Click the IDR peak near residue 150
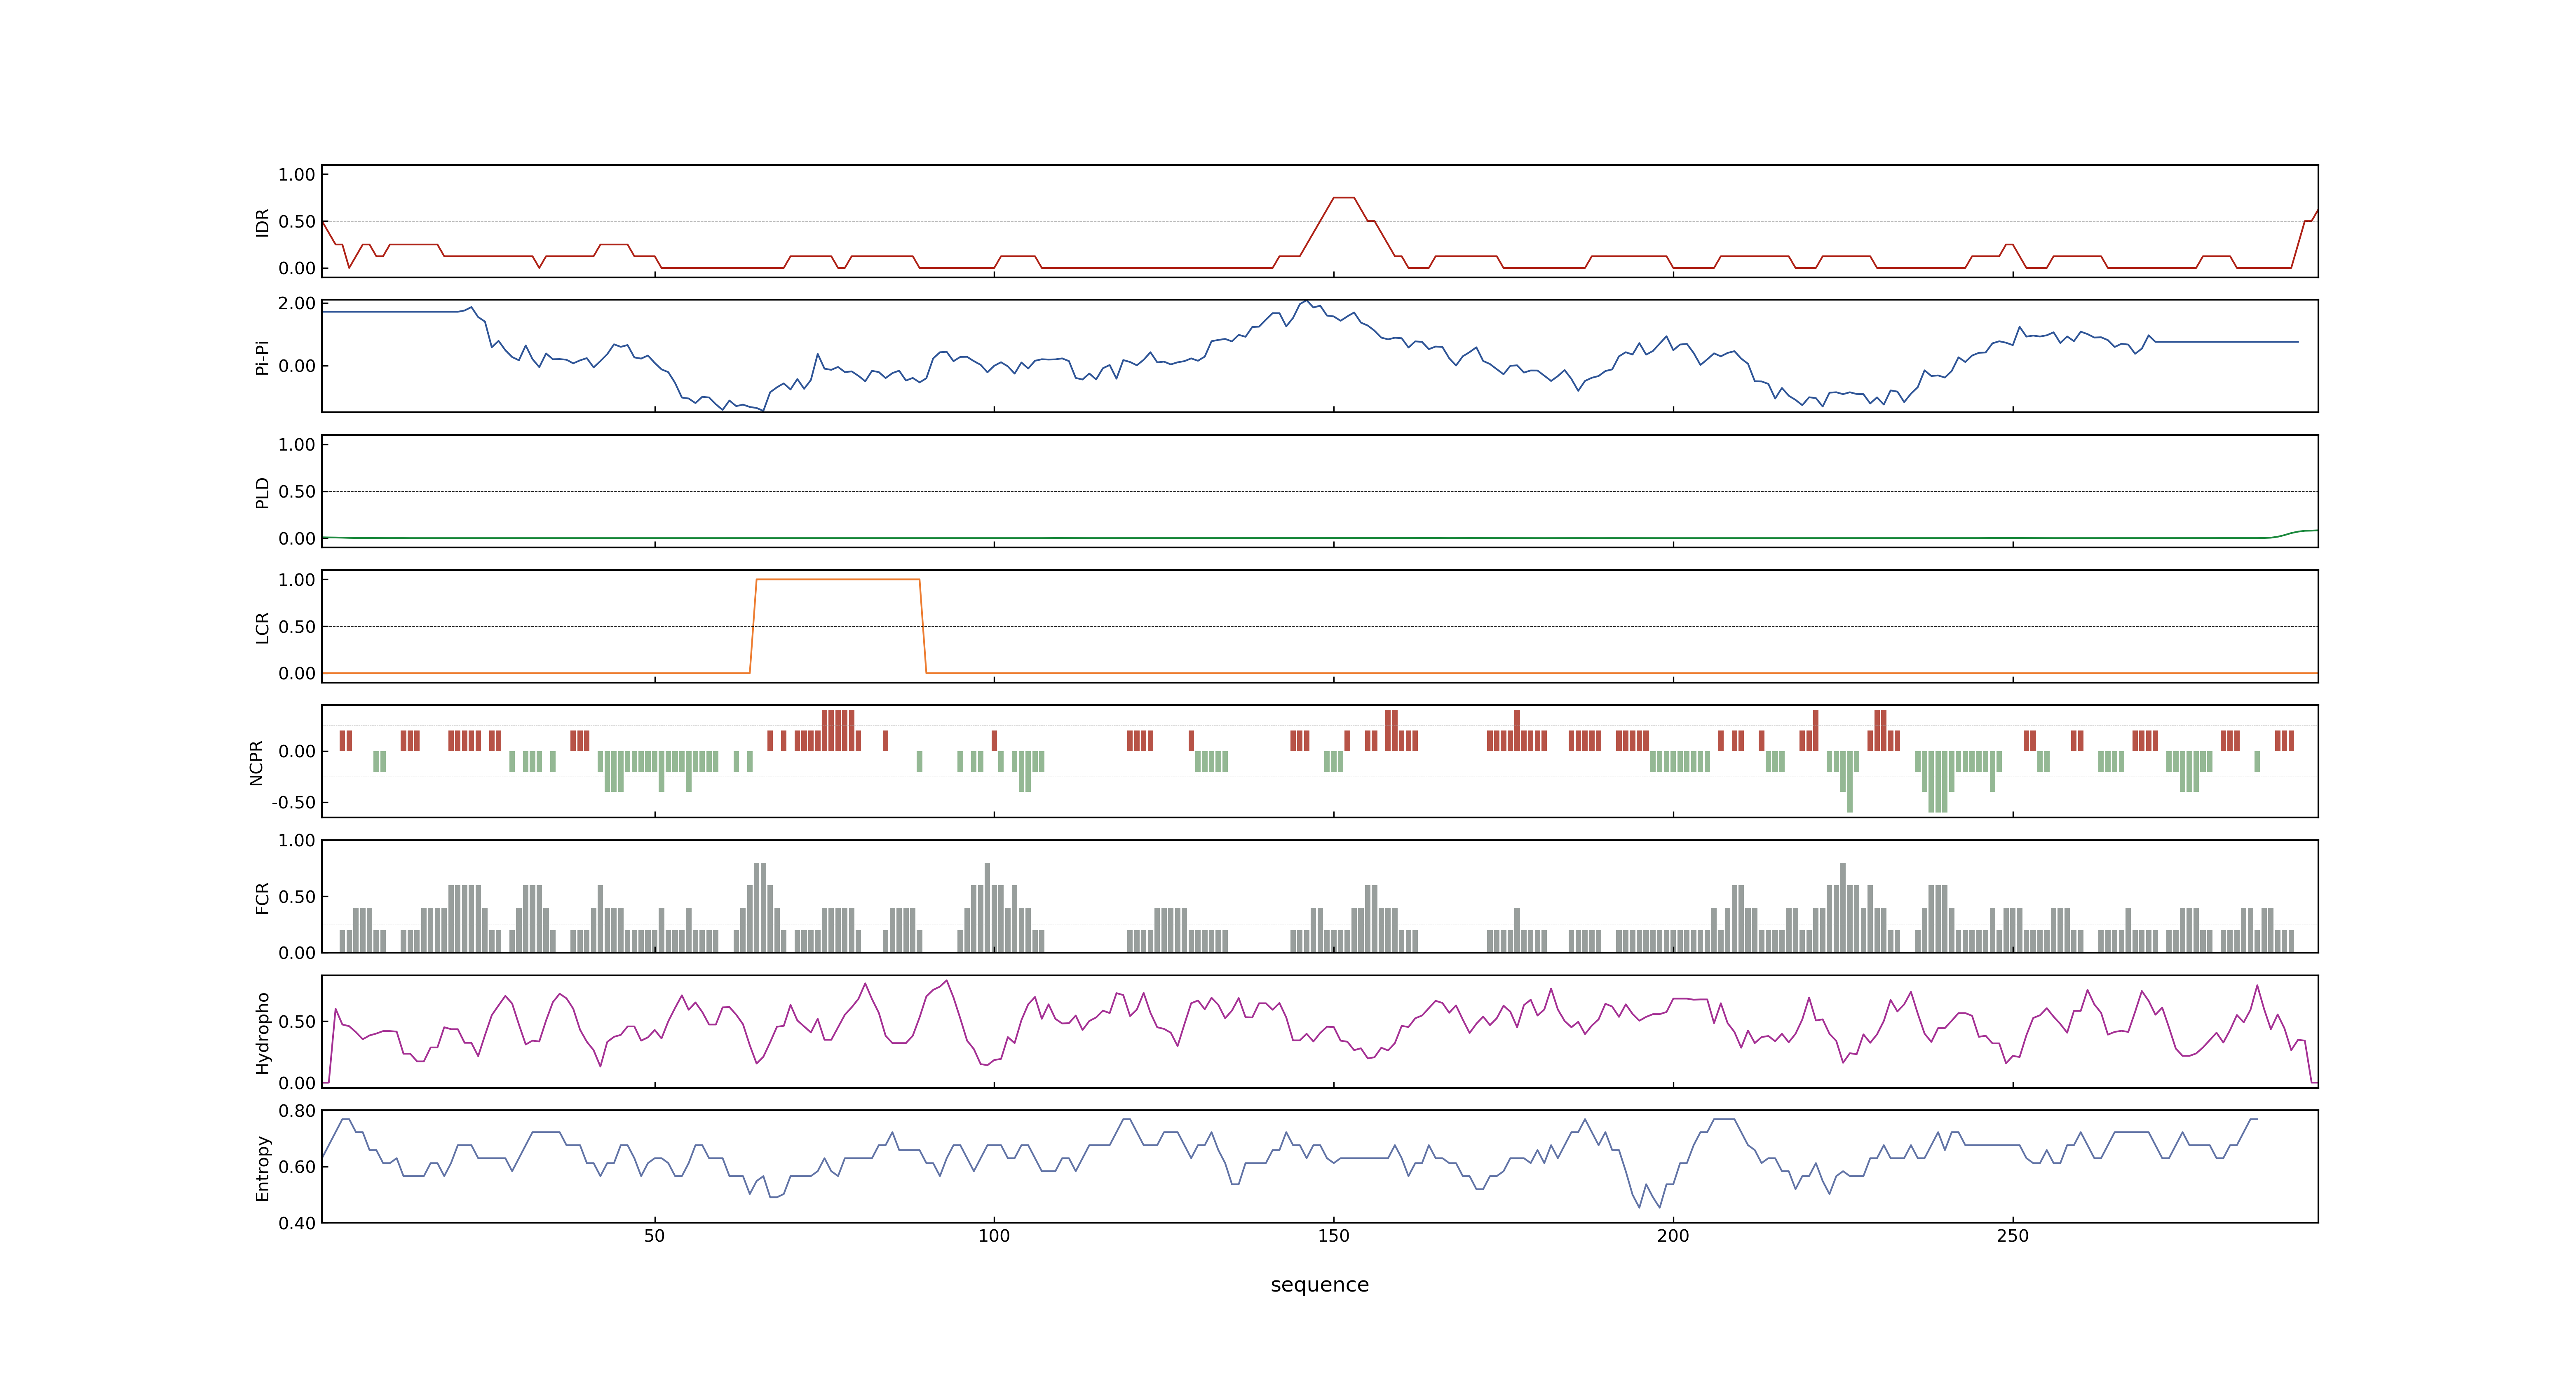Image resolution: width=2576 pixels, height=1374 pixels. coord(1344,198)
